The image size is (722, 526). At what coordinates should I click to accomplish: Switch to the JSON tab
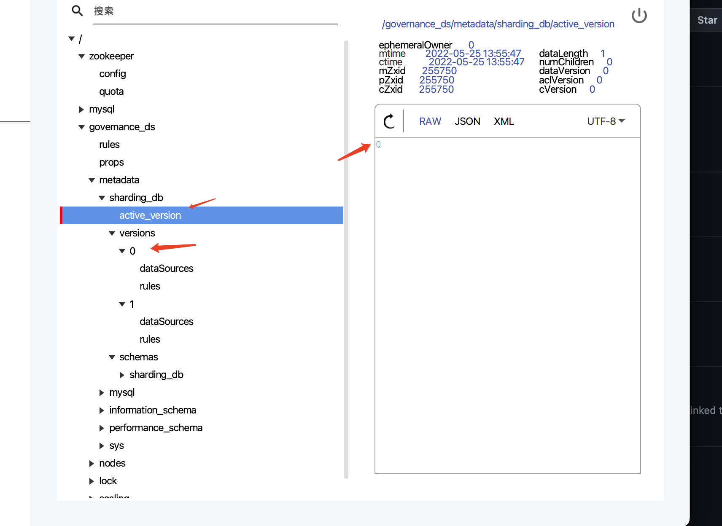point(467,121)
